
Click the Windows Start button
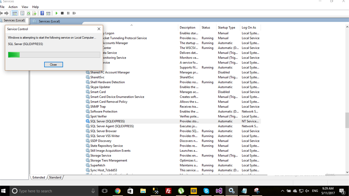click(3, 191)
